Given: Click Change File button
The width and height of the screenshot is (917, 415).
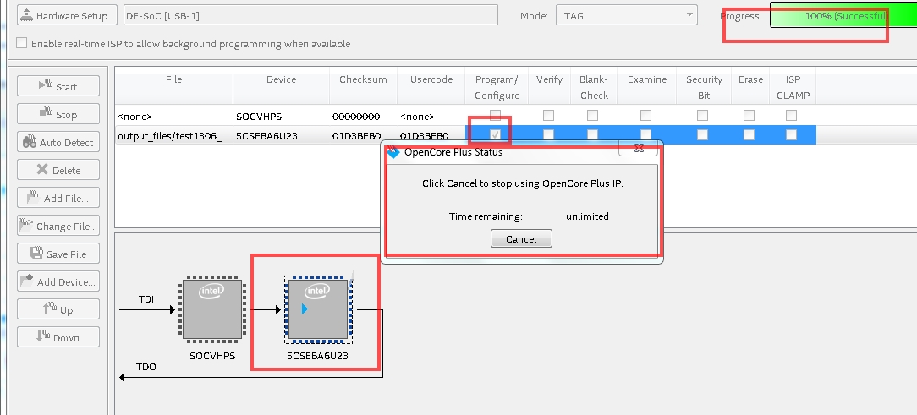Looking at the screenshot, I should [58, 226].
